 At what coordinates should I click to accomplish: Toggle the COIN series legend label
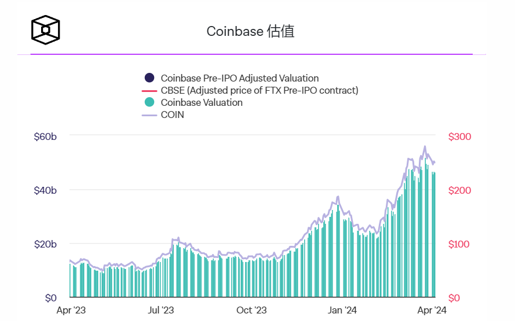click(173, 115)
